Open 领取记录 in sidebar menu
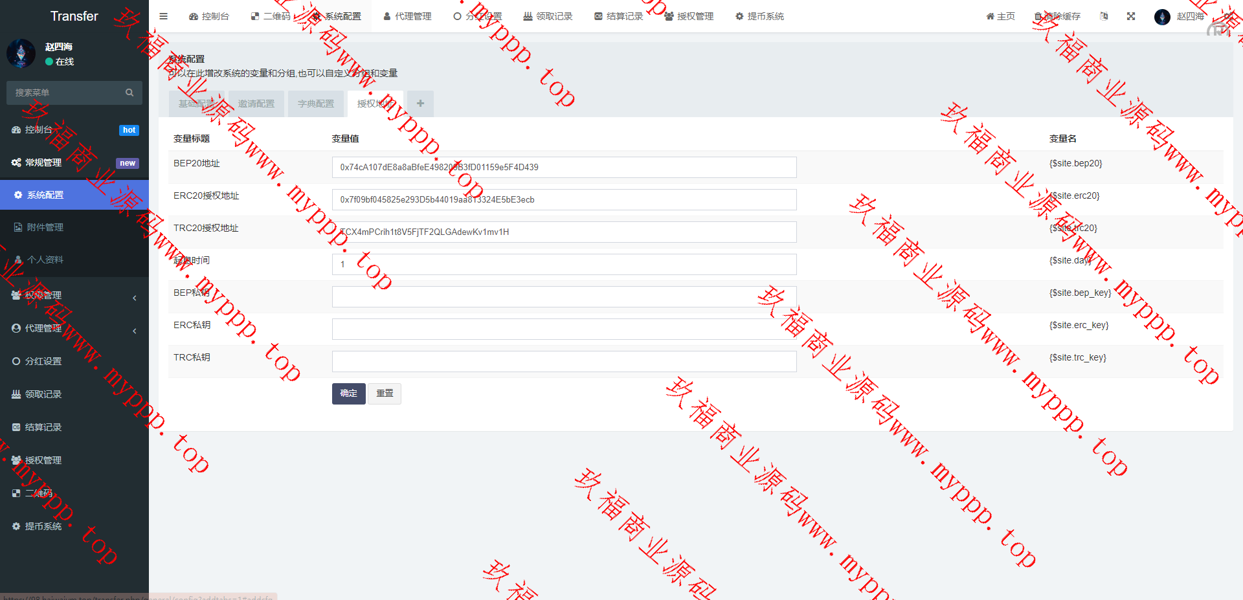The width and height of the screenshot is (1243, 600). point(43,394)
